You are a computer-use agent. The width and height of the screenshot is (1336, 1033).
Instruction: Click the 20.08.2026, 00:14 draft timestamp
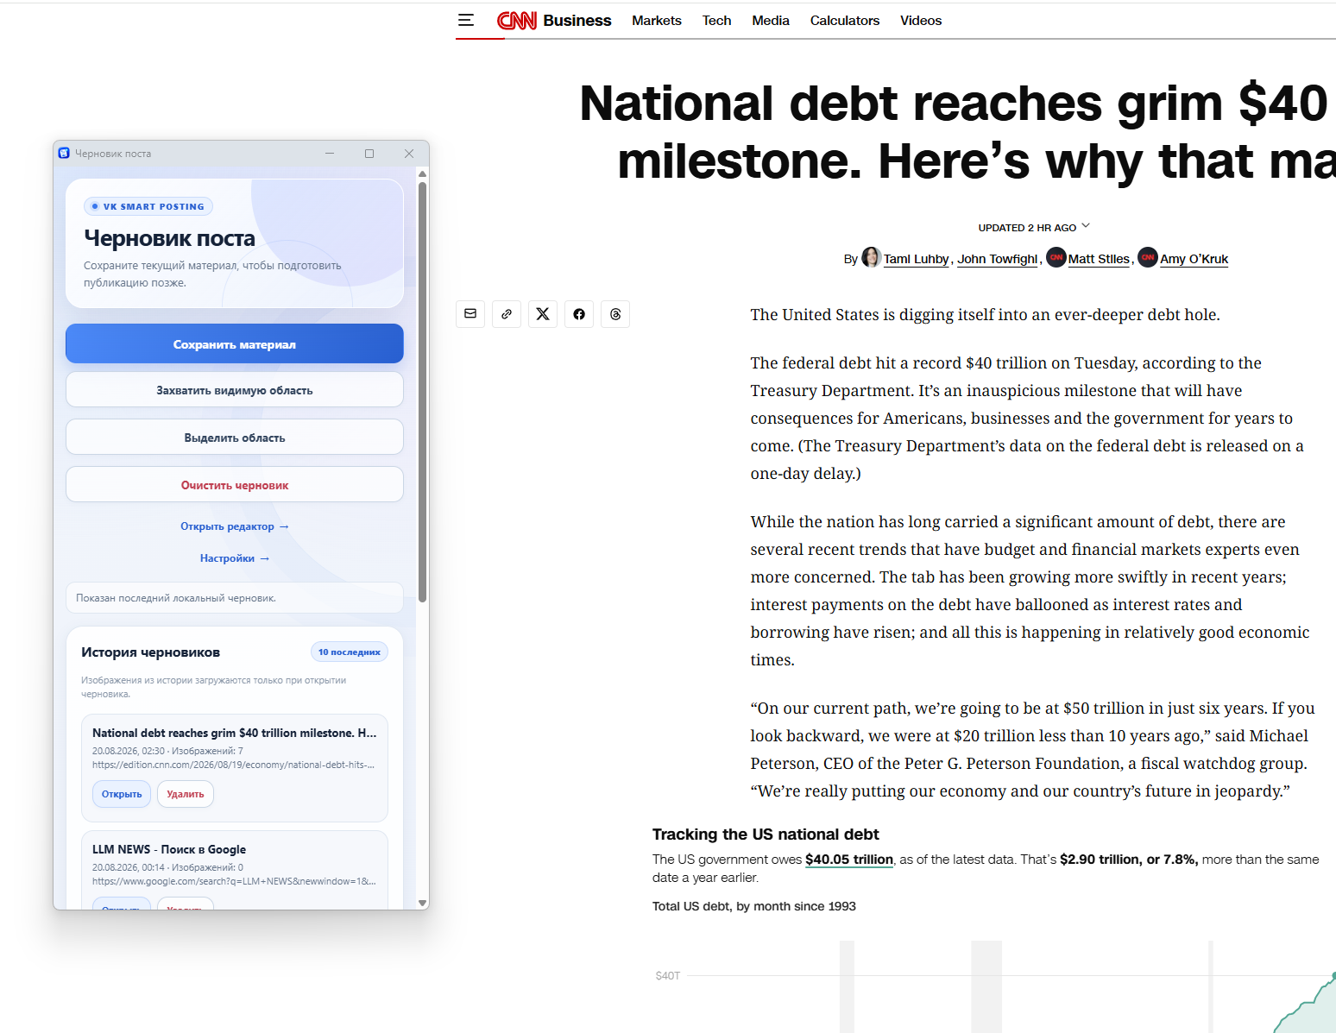pyautogui.click(x=129, y=867)
